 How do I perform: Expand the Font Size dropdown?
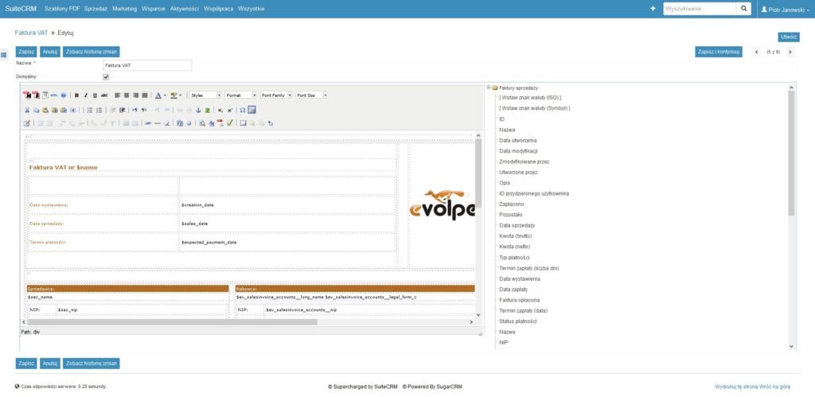310,95
